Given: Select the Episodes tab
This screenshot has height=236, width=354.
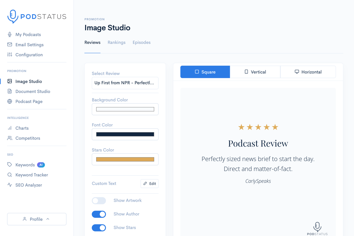Looking at the screenshot, I should 141,42.
